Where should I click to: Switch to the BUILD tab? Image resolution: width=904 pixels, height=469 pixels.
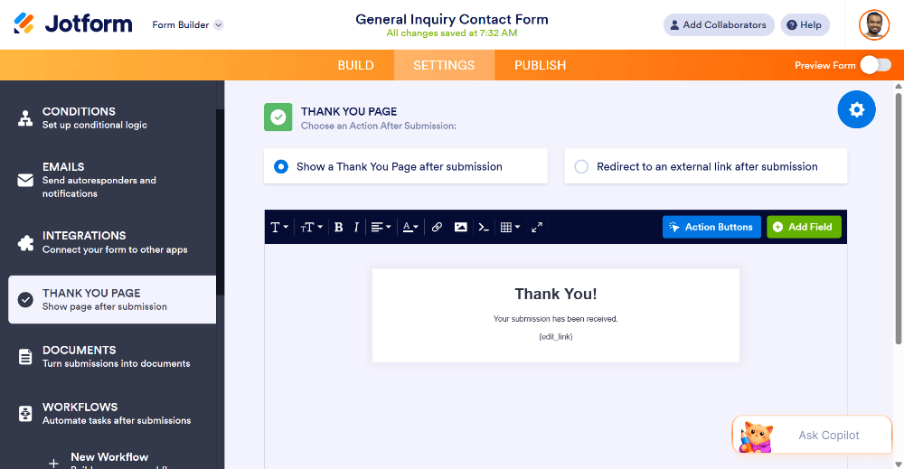[x=355, y=65]
